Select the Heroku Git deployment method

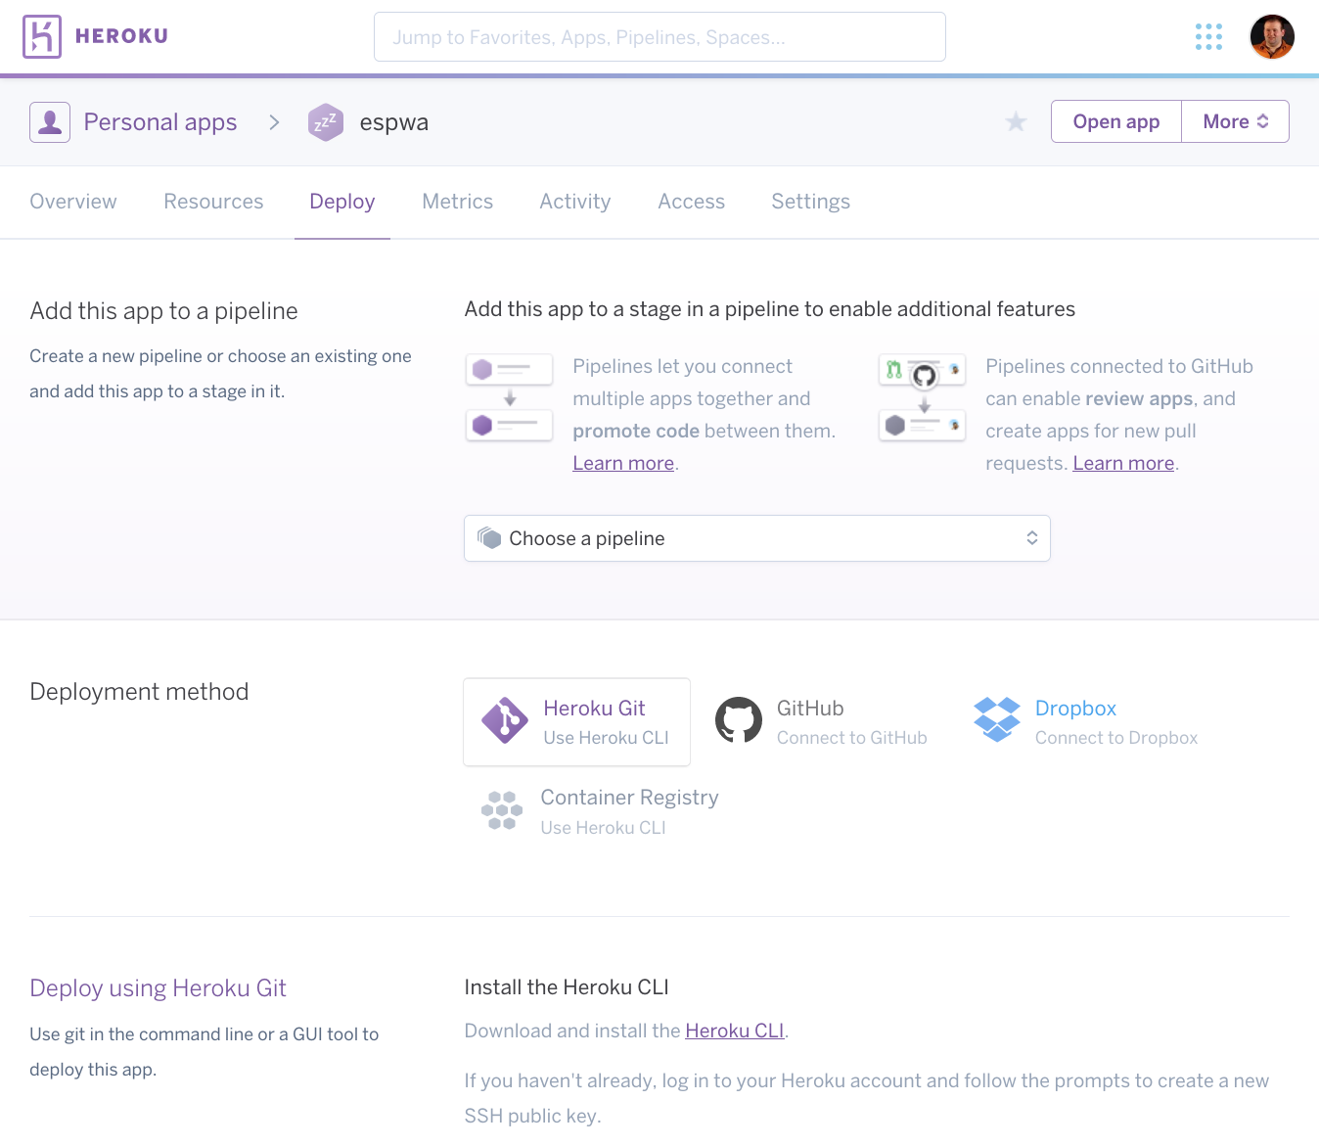[x=576, y=722]
